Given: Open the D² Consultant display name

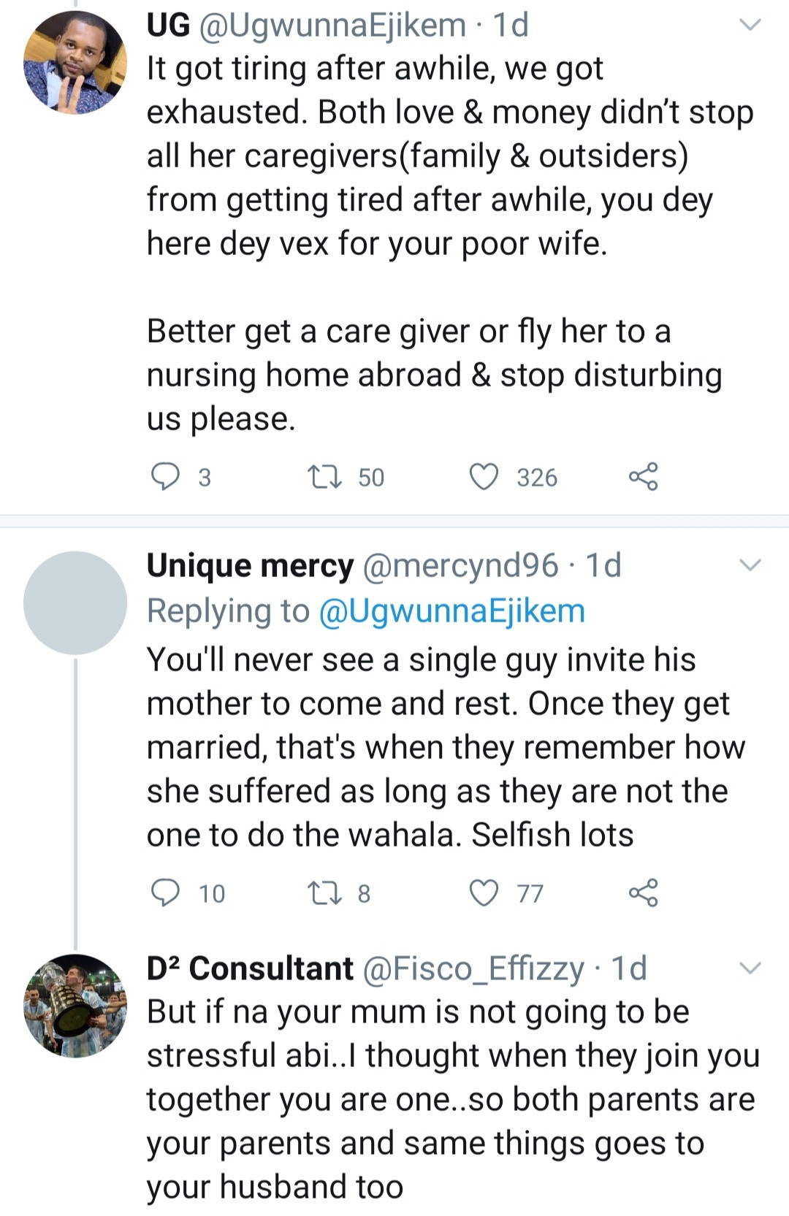Looking at the screenshot, I should pos(250,969).
